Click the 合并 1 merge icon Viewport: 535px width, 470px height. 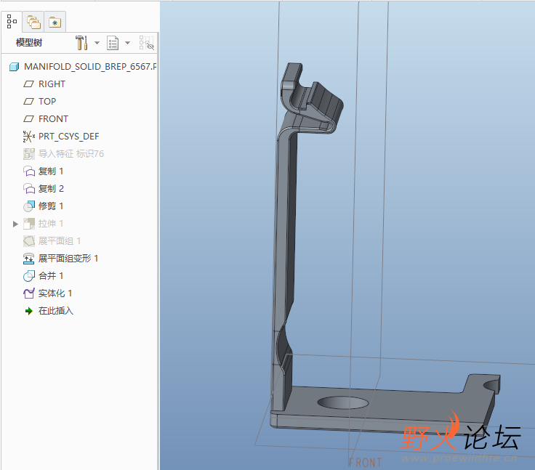pos(29,276)
